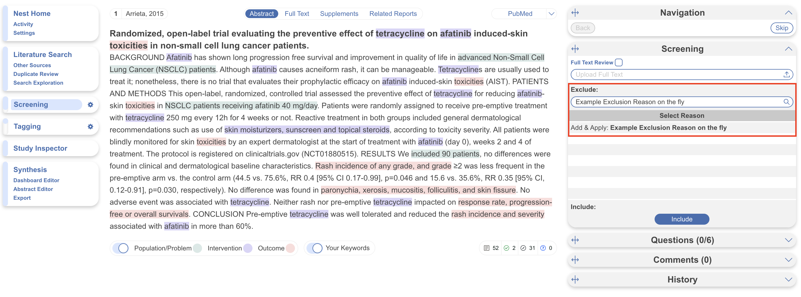Click the upload icon in Upload Full Text
Image resolution: width=801 pixels, height=297 pixels.
point(786,75)
